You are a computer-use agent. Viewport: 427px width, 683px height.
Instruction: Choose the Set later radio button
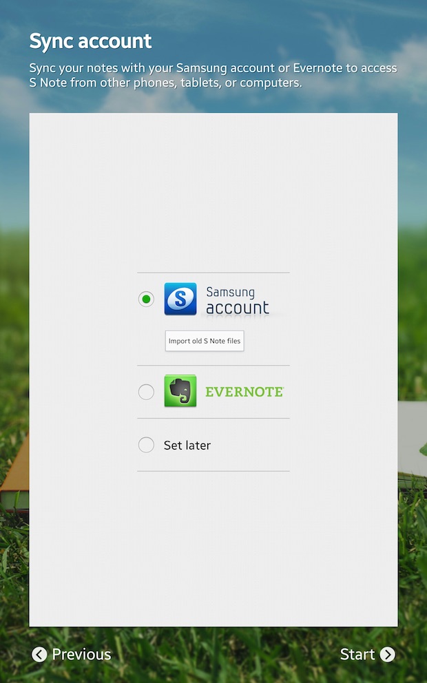click(x=146, y=445)
